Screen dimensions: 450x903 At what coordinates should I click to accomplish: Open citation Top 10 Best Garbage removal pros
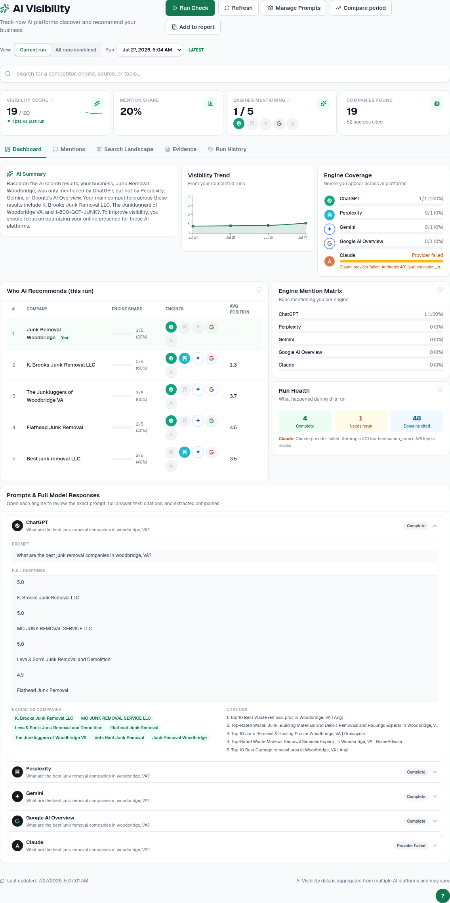tap(288, 750)
